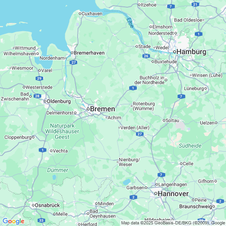Click the Oldenburg city label

click(x=59, y=101)
